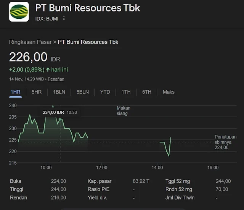The width and height of the screenshot is (244, 210).
Task: Click the Tinggi value 244,00
Action: (x=58, y=189)
